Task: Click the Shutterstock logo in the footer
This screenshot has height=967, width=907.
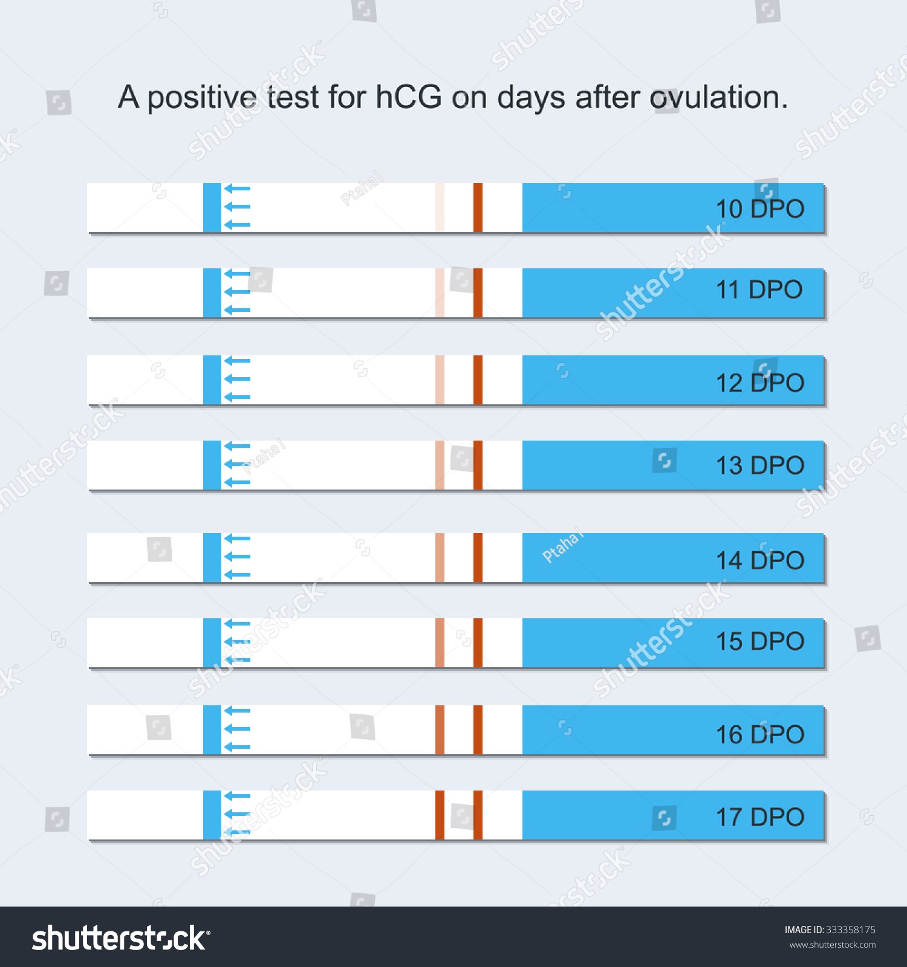Action: [121, 939]
